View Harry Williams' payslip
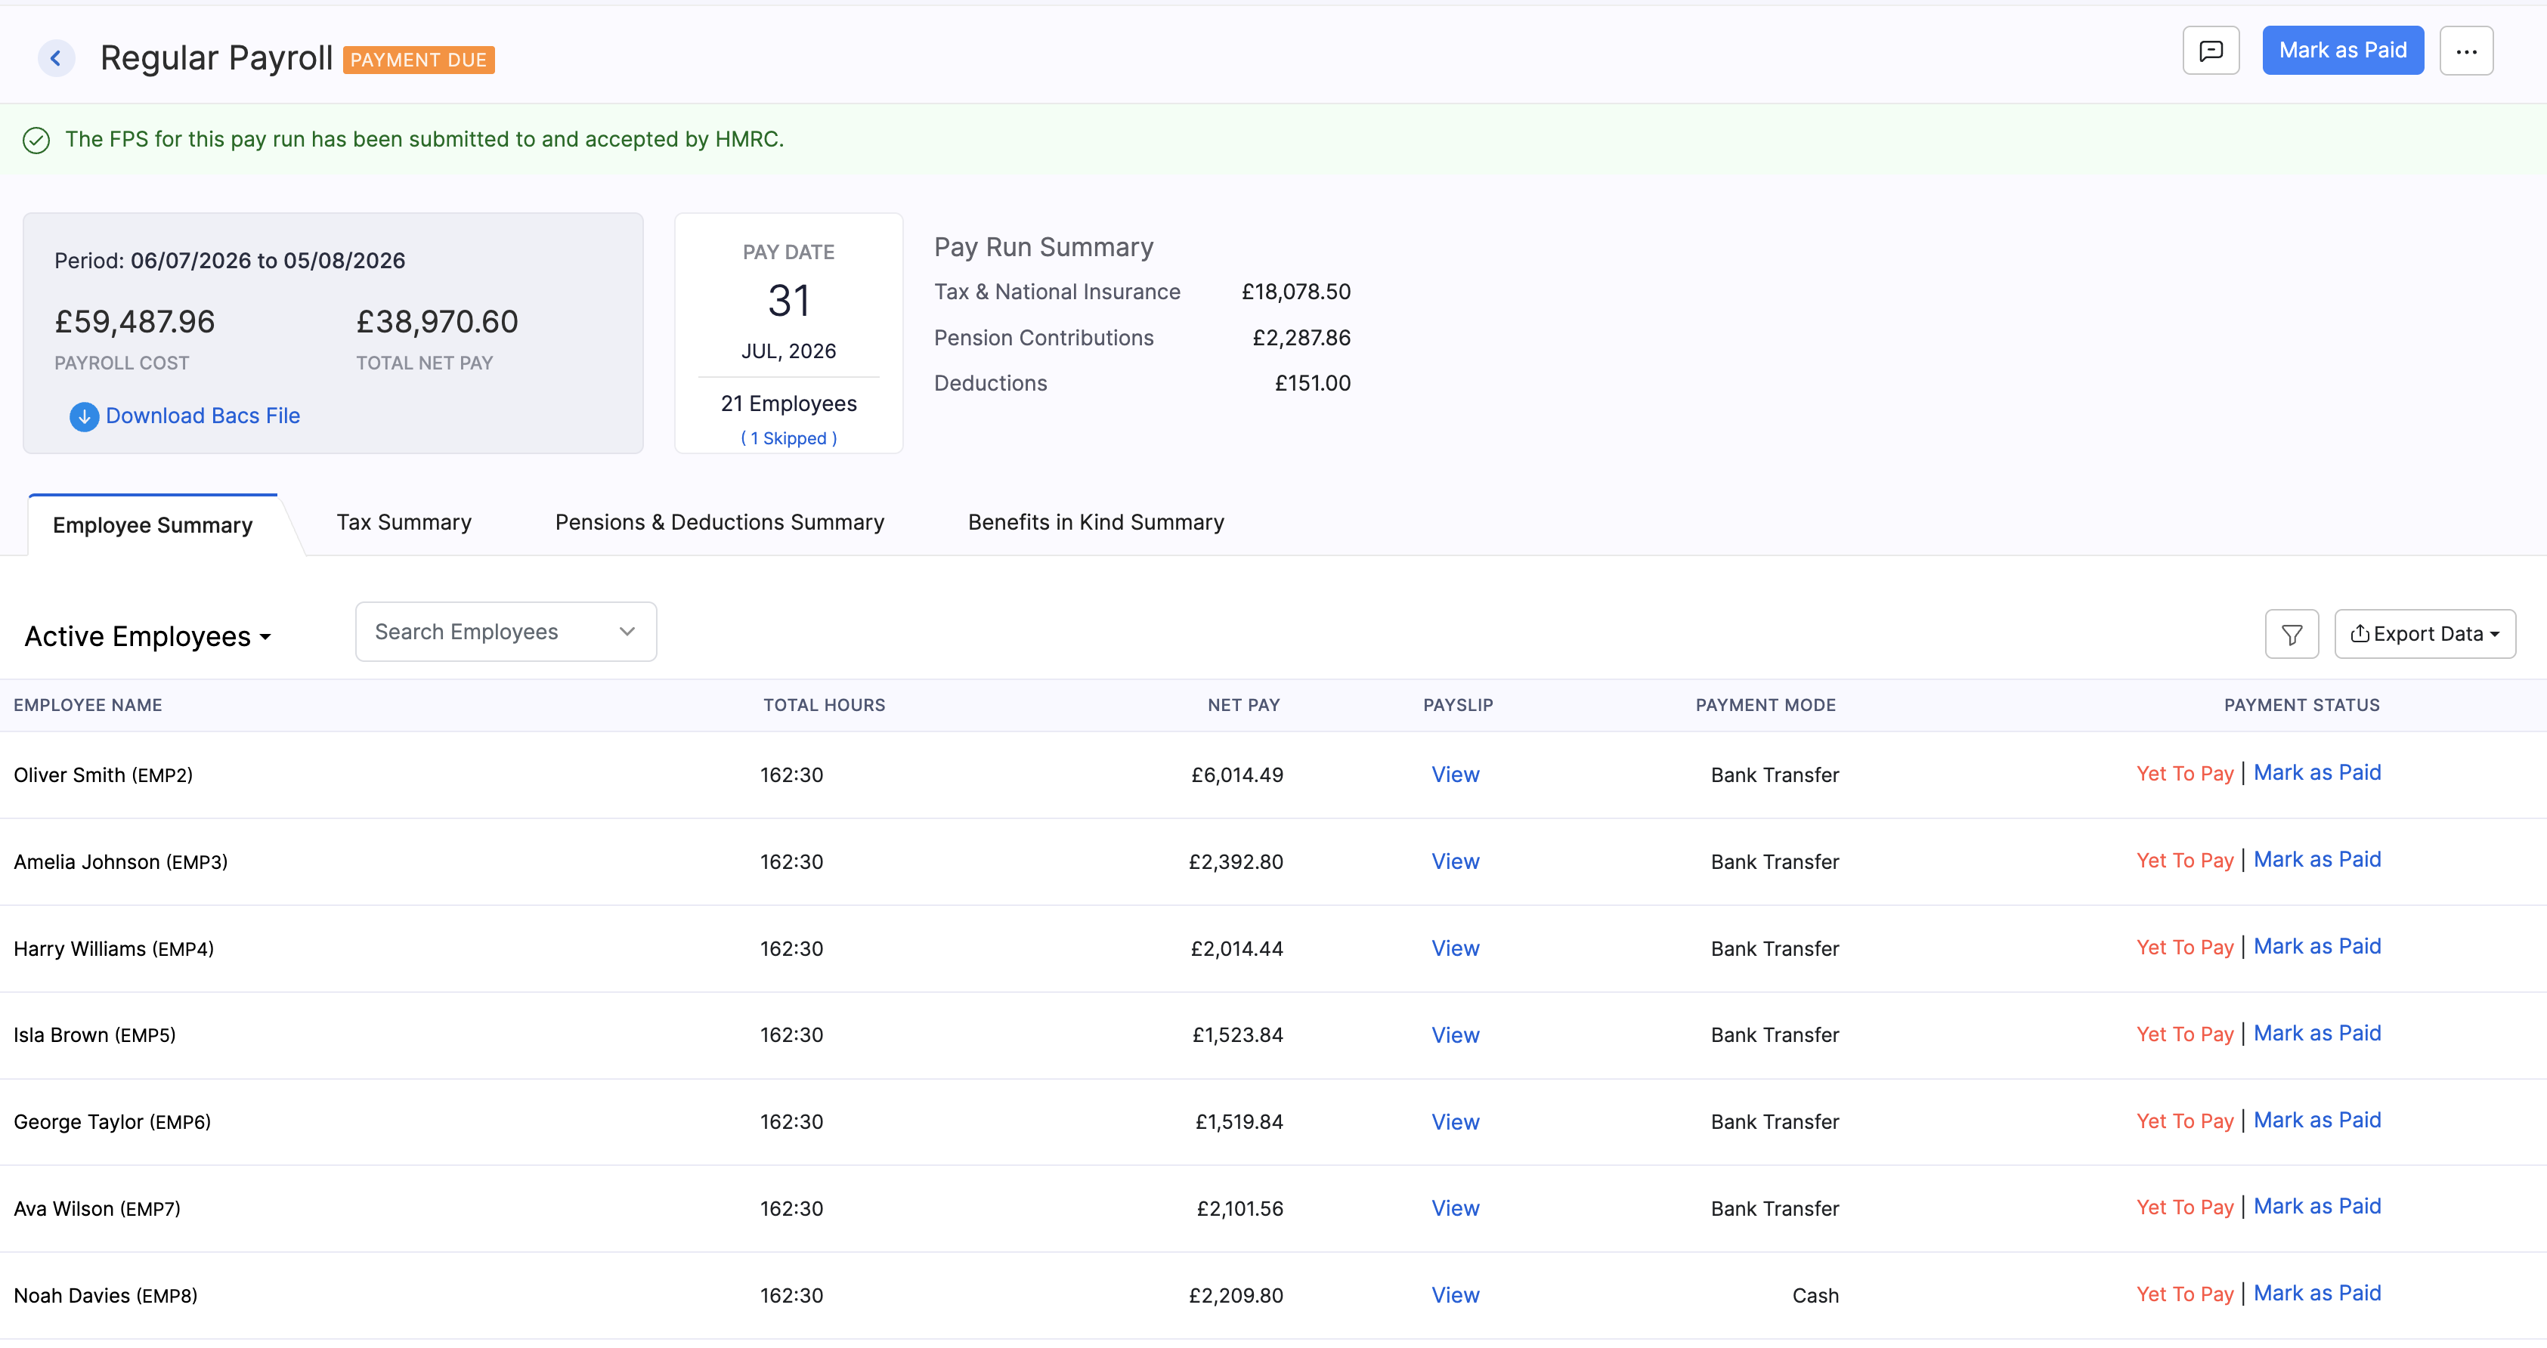Viewport: 2547px width, 1348px height. tap(1454, 949)
